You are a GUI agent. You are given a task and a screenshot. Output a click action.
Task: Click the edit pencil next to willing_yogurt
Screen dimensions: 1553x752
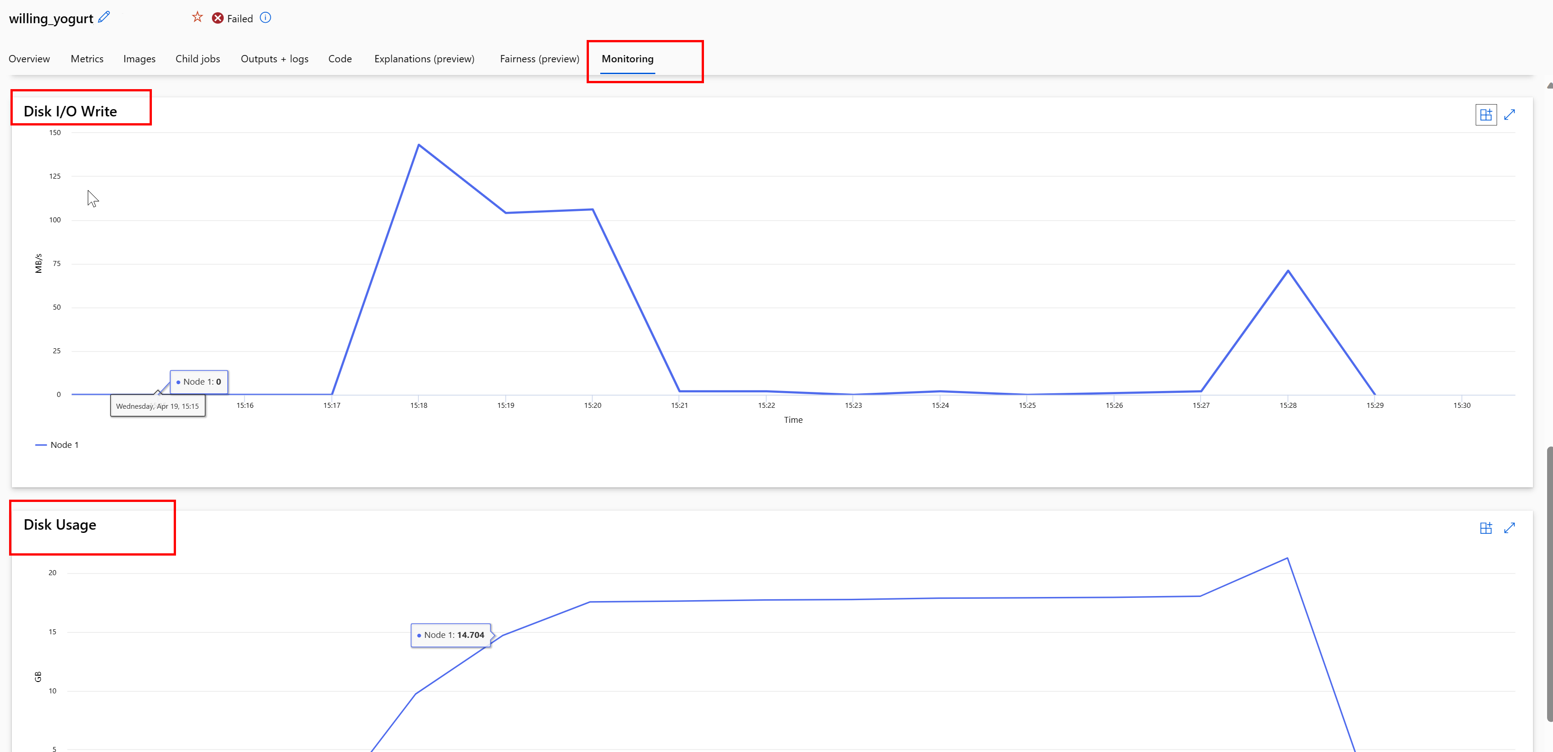tap(104, 17)
